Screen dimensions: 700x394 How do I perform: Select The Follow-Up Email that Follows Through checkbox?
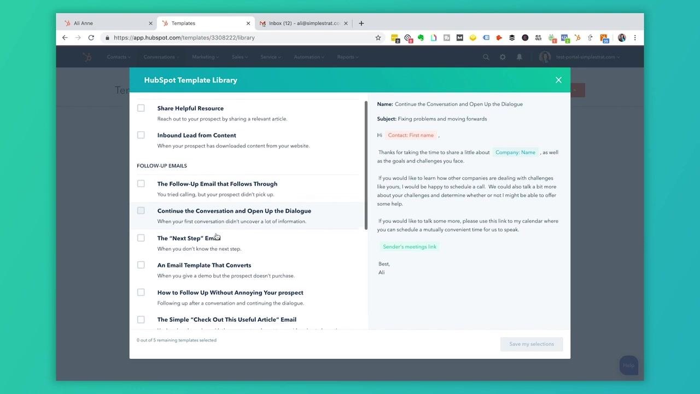pos(141,184)
